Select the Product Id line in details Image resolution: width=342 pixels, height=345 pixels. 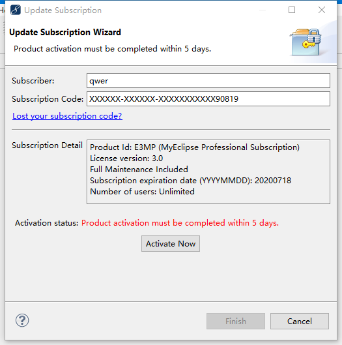pos(195,147)
